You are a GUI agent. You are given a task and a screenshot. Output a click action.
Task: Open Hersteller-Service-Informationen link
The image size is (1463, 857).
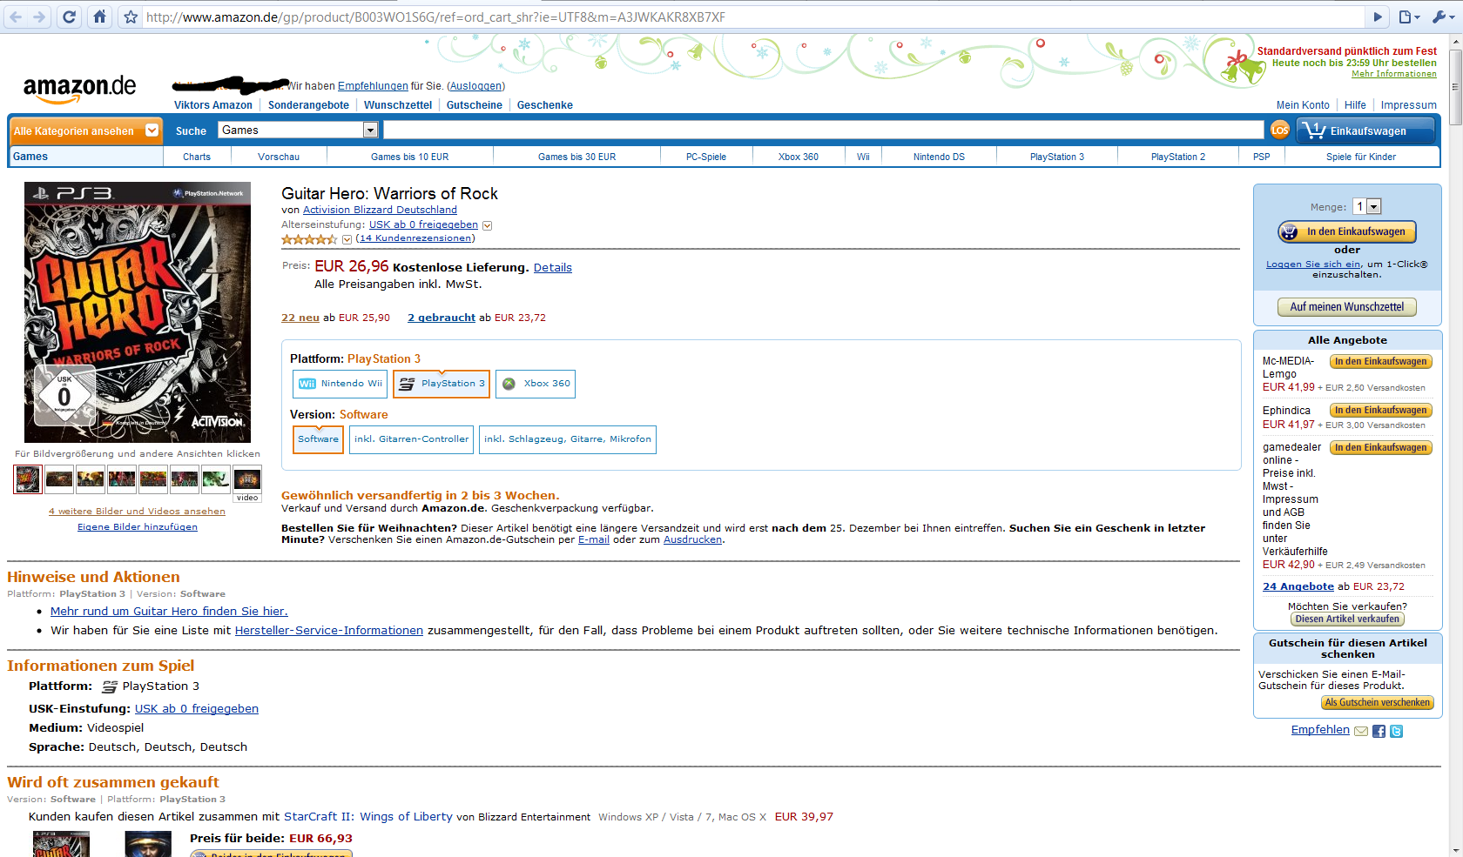pos(329,631)
